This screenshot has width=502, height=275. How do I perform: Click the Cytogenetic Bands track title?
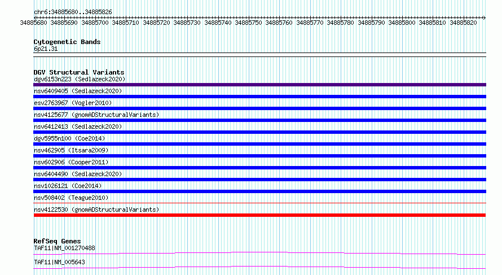pos(67,42)
